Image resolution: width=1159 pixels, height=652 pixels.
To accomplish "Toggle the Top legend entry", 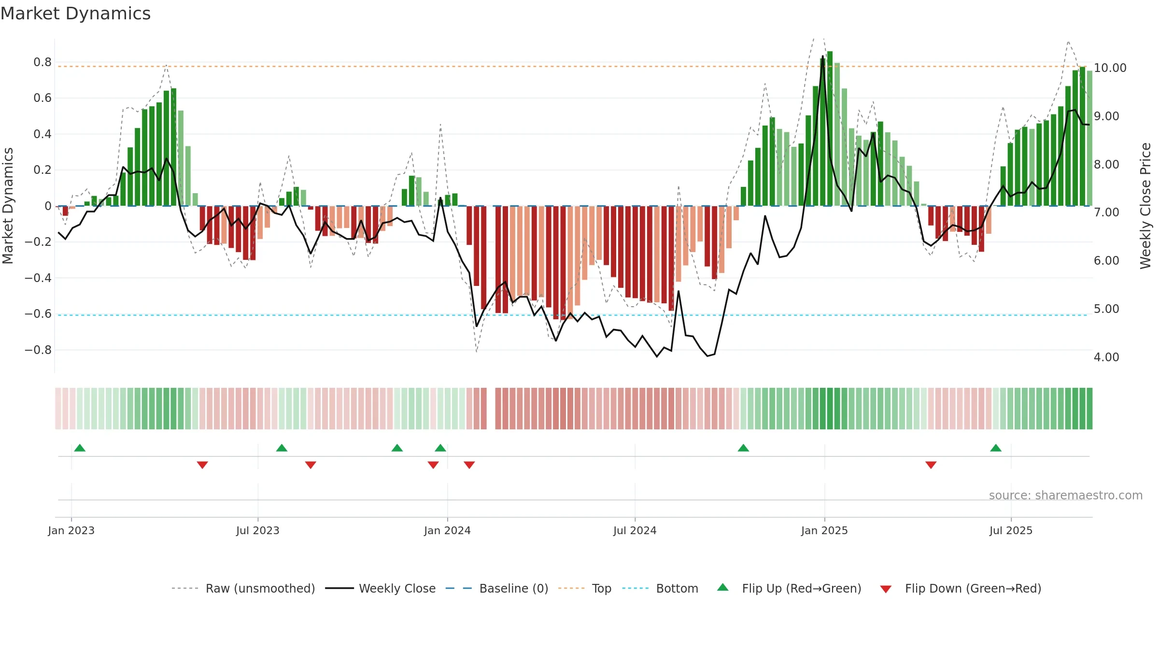I will (x=585, y=588).
